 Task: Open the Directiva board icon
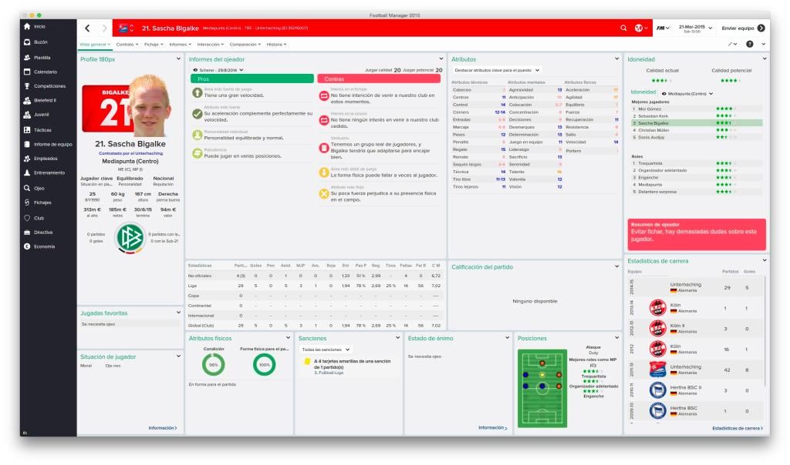(x=27, y=232)
